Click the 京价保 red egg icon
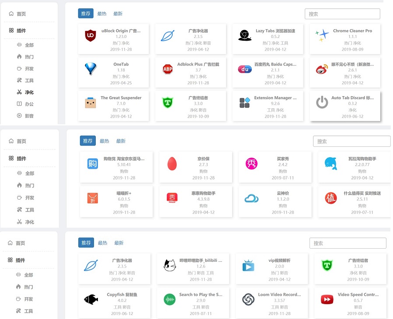The height and width of the screenshot is (319, 393). pos(172,164)
